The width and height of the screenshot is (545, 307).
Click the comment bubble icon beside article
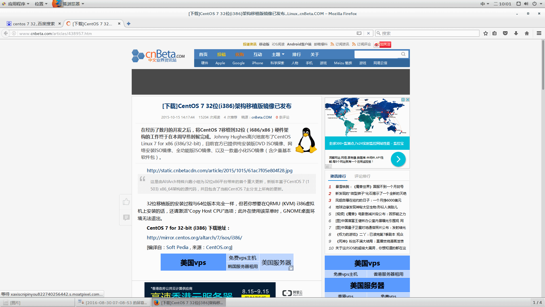(x=126, y=217)
